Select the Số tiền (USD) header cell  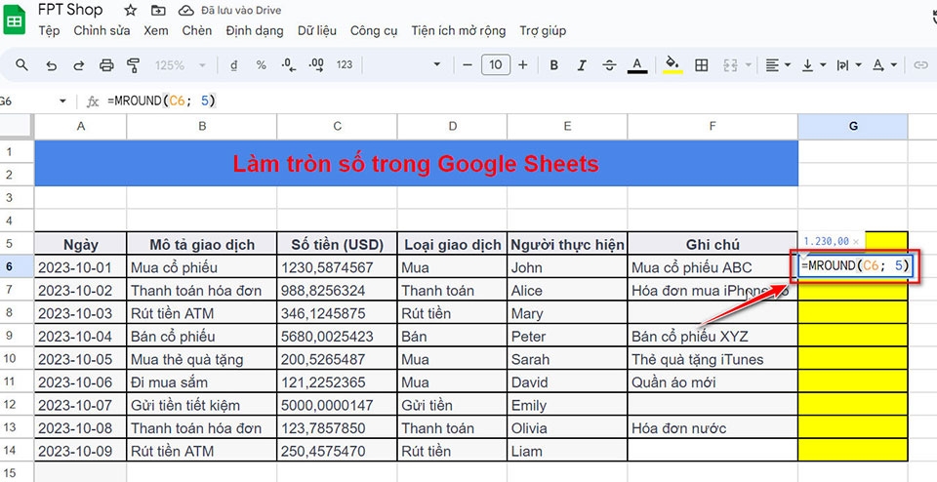[337, 244]
